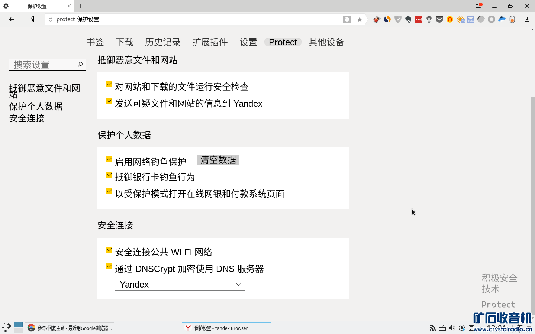Open the Evernote elephant extension
535x334 pixels.
tap(408, 19)
